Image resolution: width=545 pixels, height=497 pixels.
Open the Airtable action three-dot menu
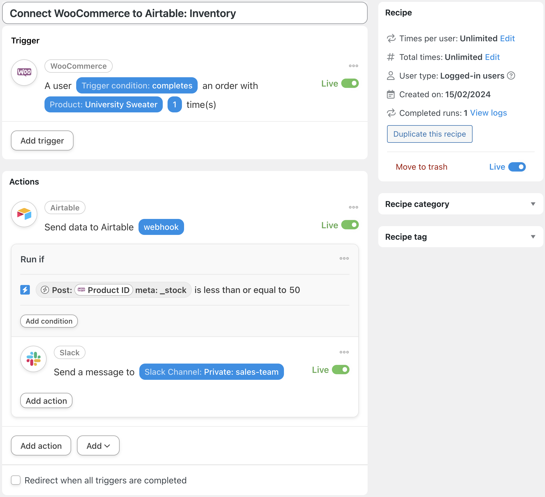click(353, 207)
